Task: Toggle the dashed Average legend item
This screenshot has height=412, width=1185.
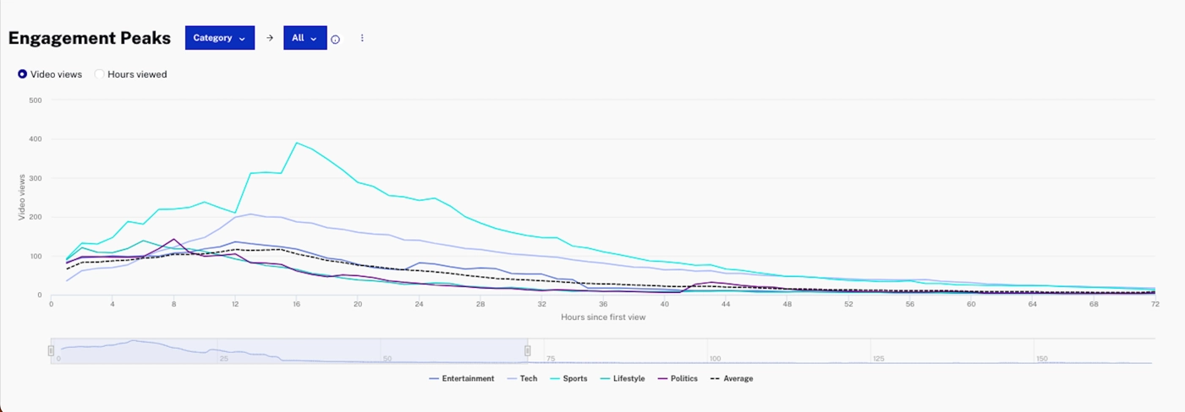Action: click(732, 378)
